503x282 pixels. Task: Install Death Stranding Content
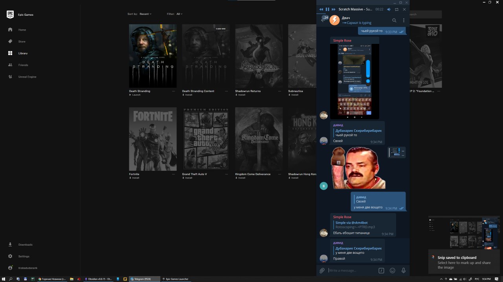tap(187, 95)
